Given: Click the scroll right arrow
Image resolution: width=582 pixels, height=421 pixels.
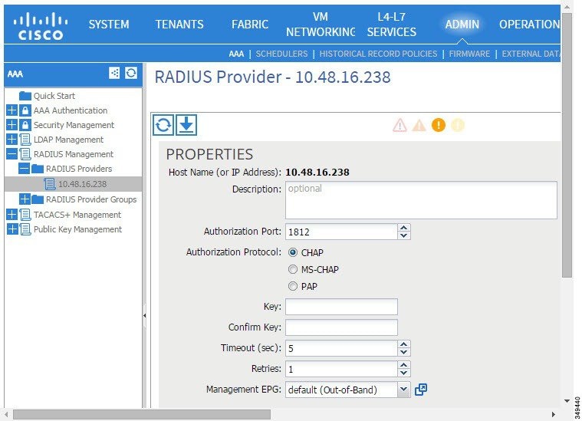Looking at the screenshot, I should coord(554,414).
